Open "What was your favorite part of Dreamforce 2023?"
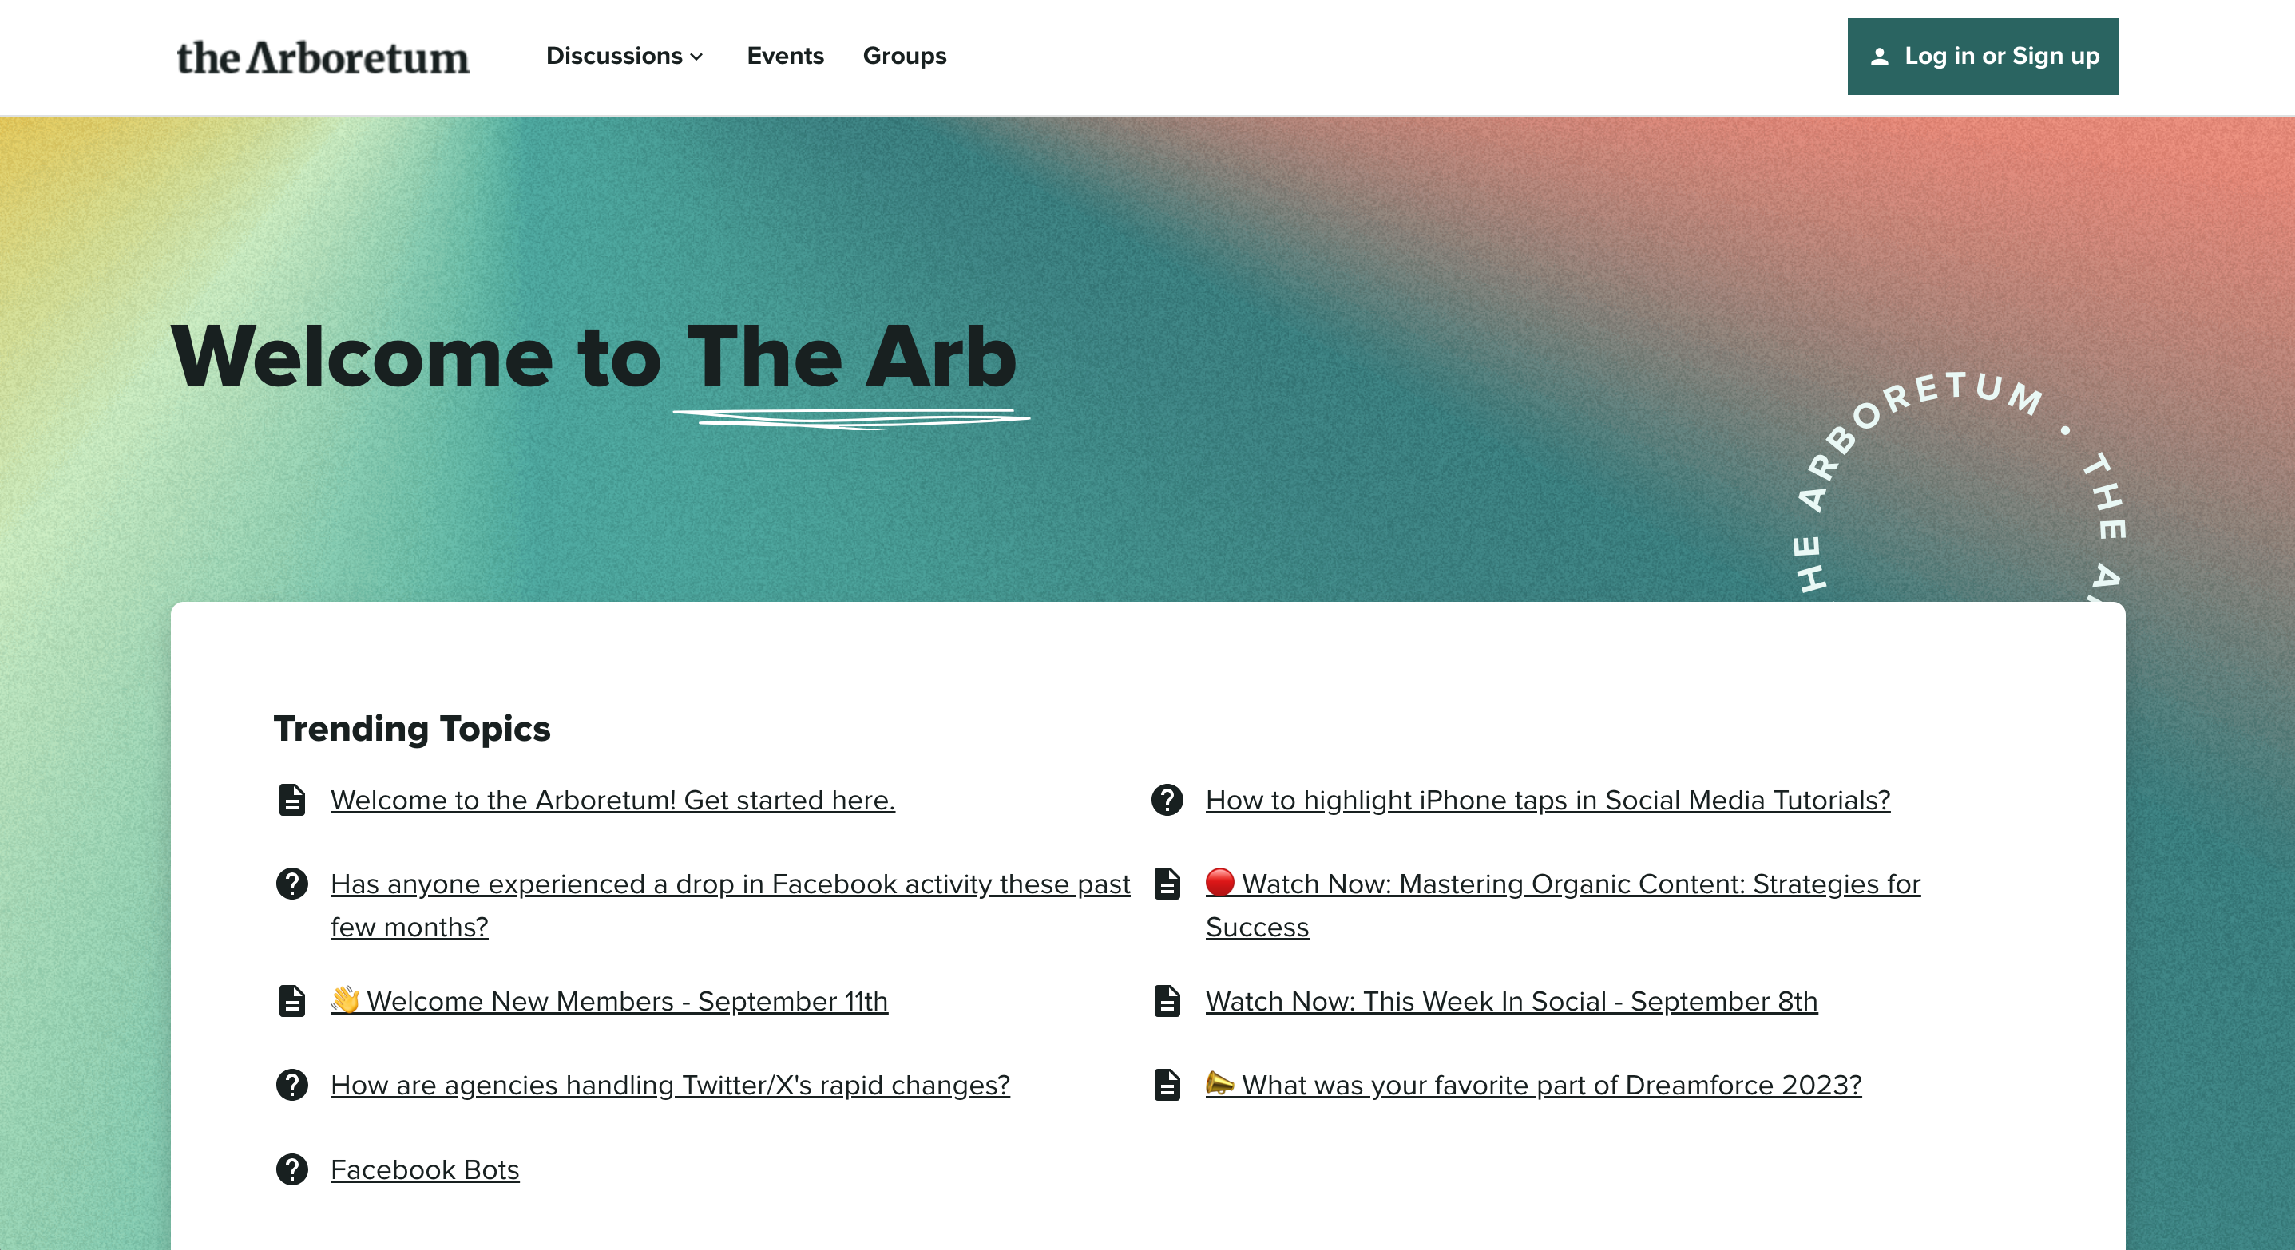2295x1250 pixels. tap(1533, 1085)
